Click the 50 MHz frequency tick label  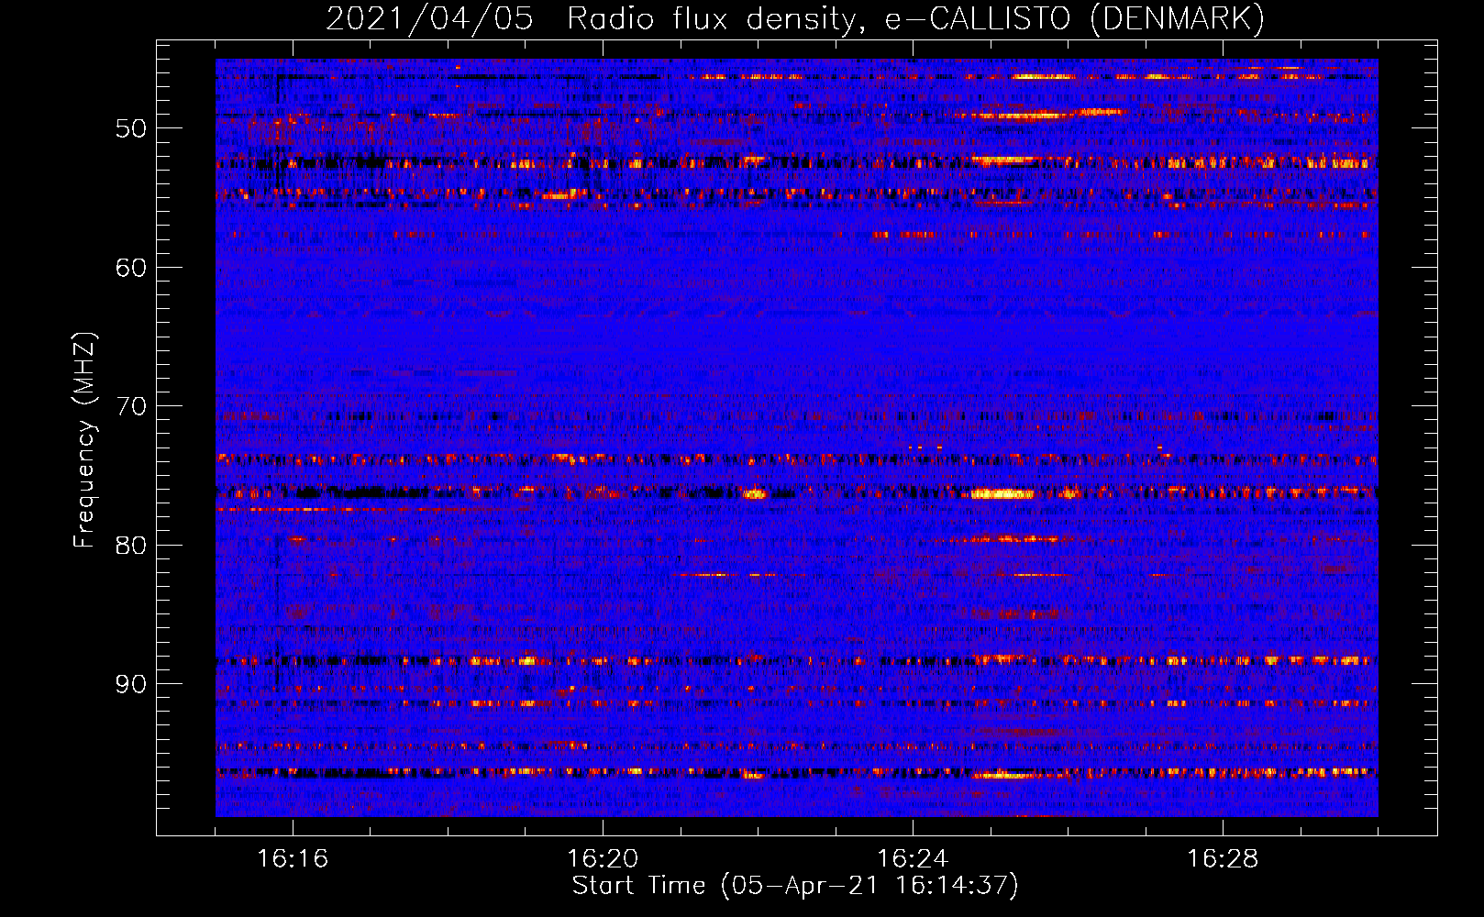131,128
